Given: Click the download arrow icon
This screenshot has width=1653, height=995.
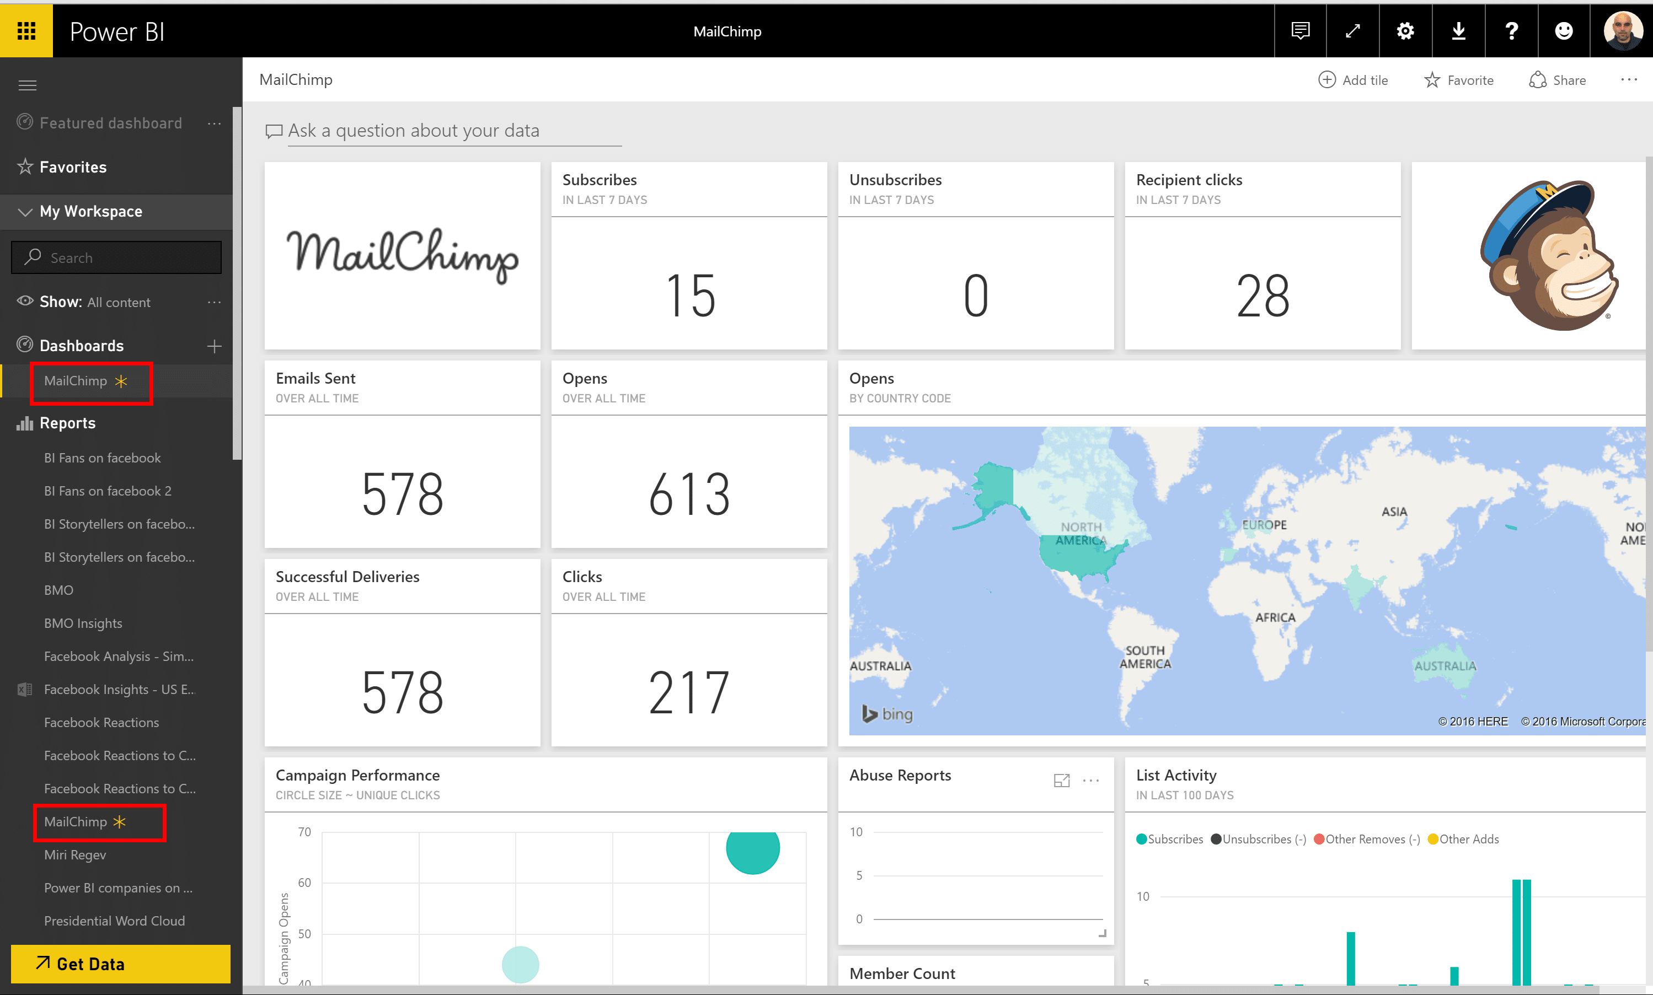Looking at the screenshot, I should coord(1458,31).
